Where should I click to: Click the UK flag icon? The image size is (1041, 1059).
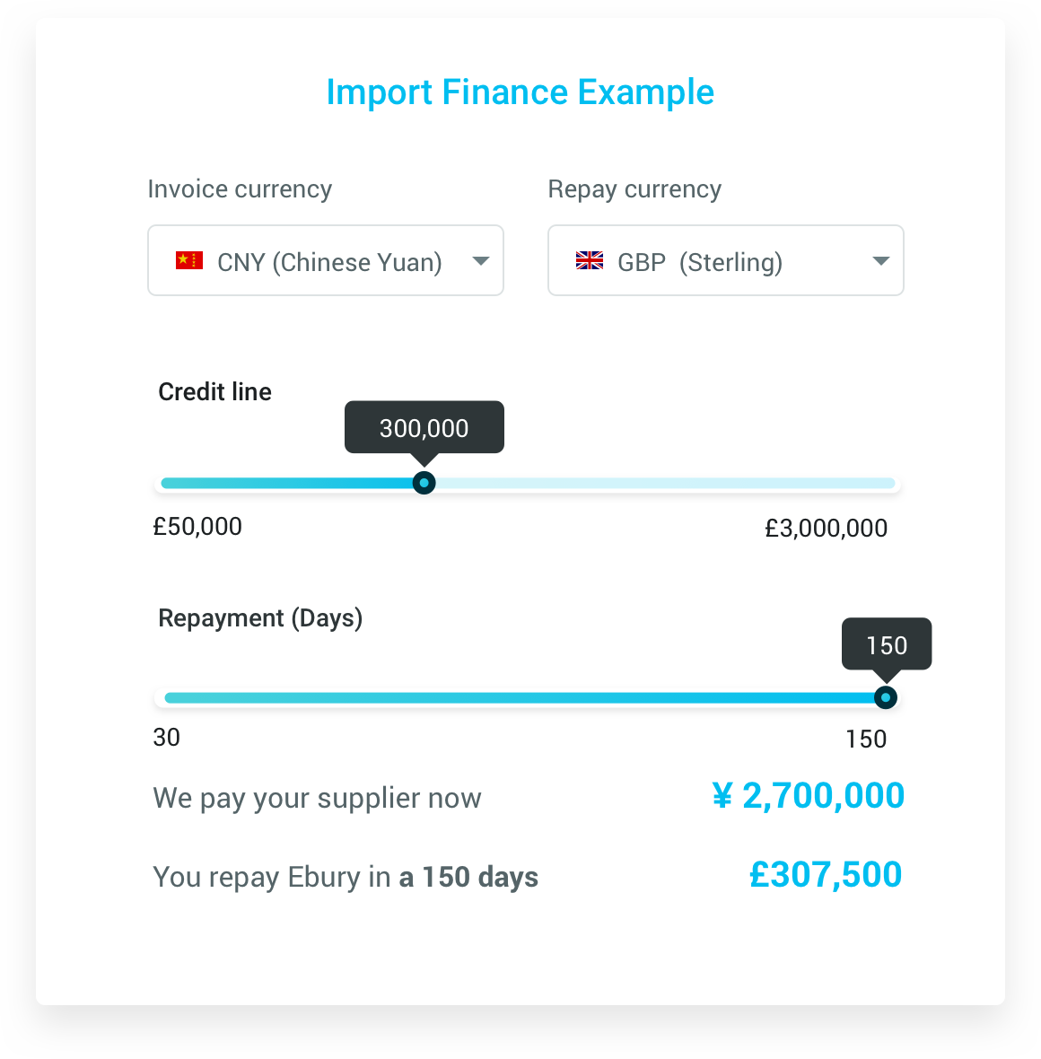coord(589,260)
